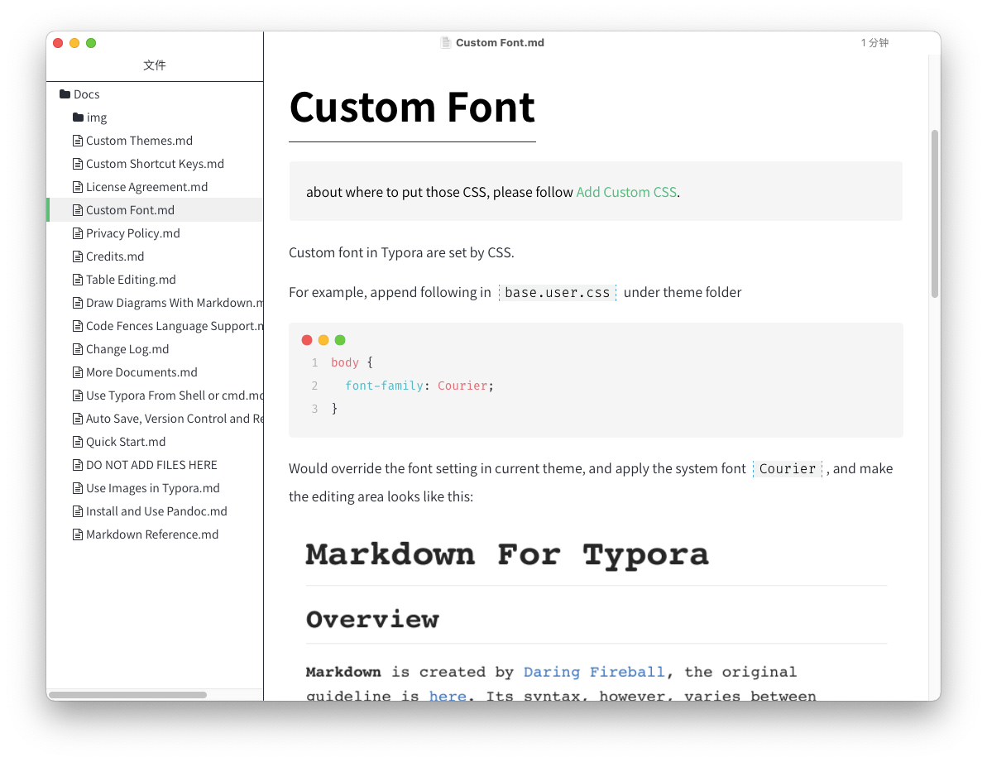Click the file icon beside Use Typora From Shell
Image resolution: width=987 pixels, height=762 pixels.
pos(78,395)
